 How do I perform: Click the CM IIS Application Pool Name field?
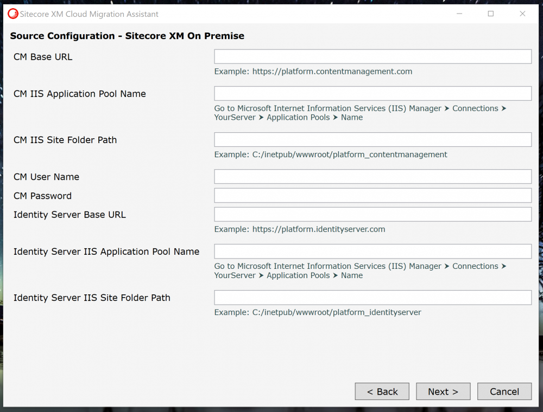[372, 93]
